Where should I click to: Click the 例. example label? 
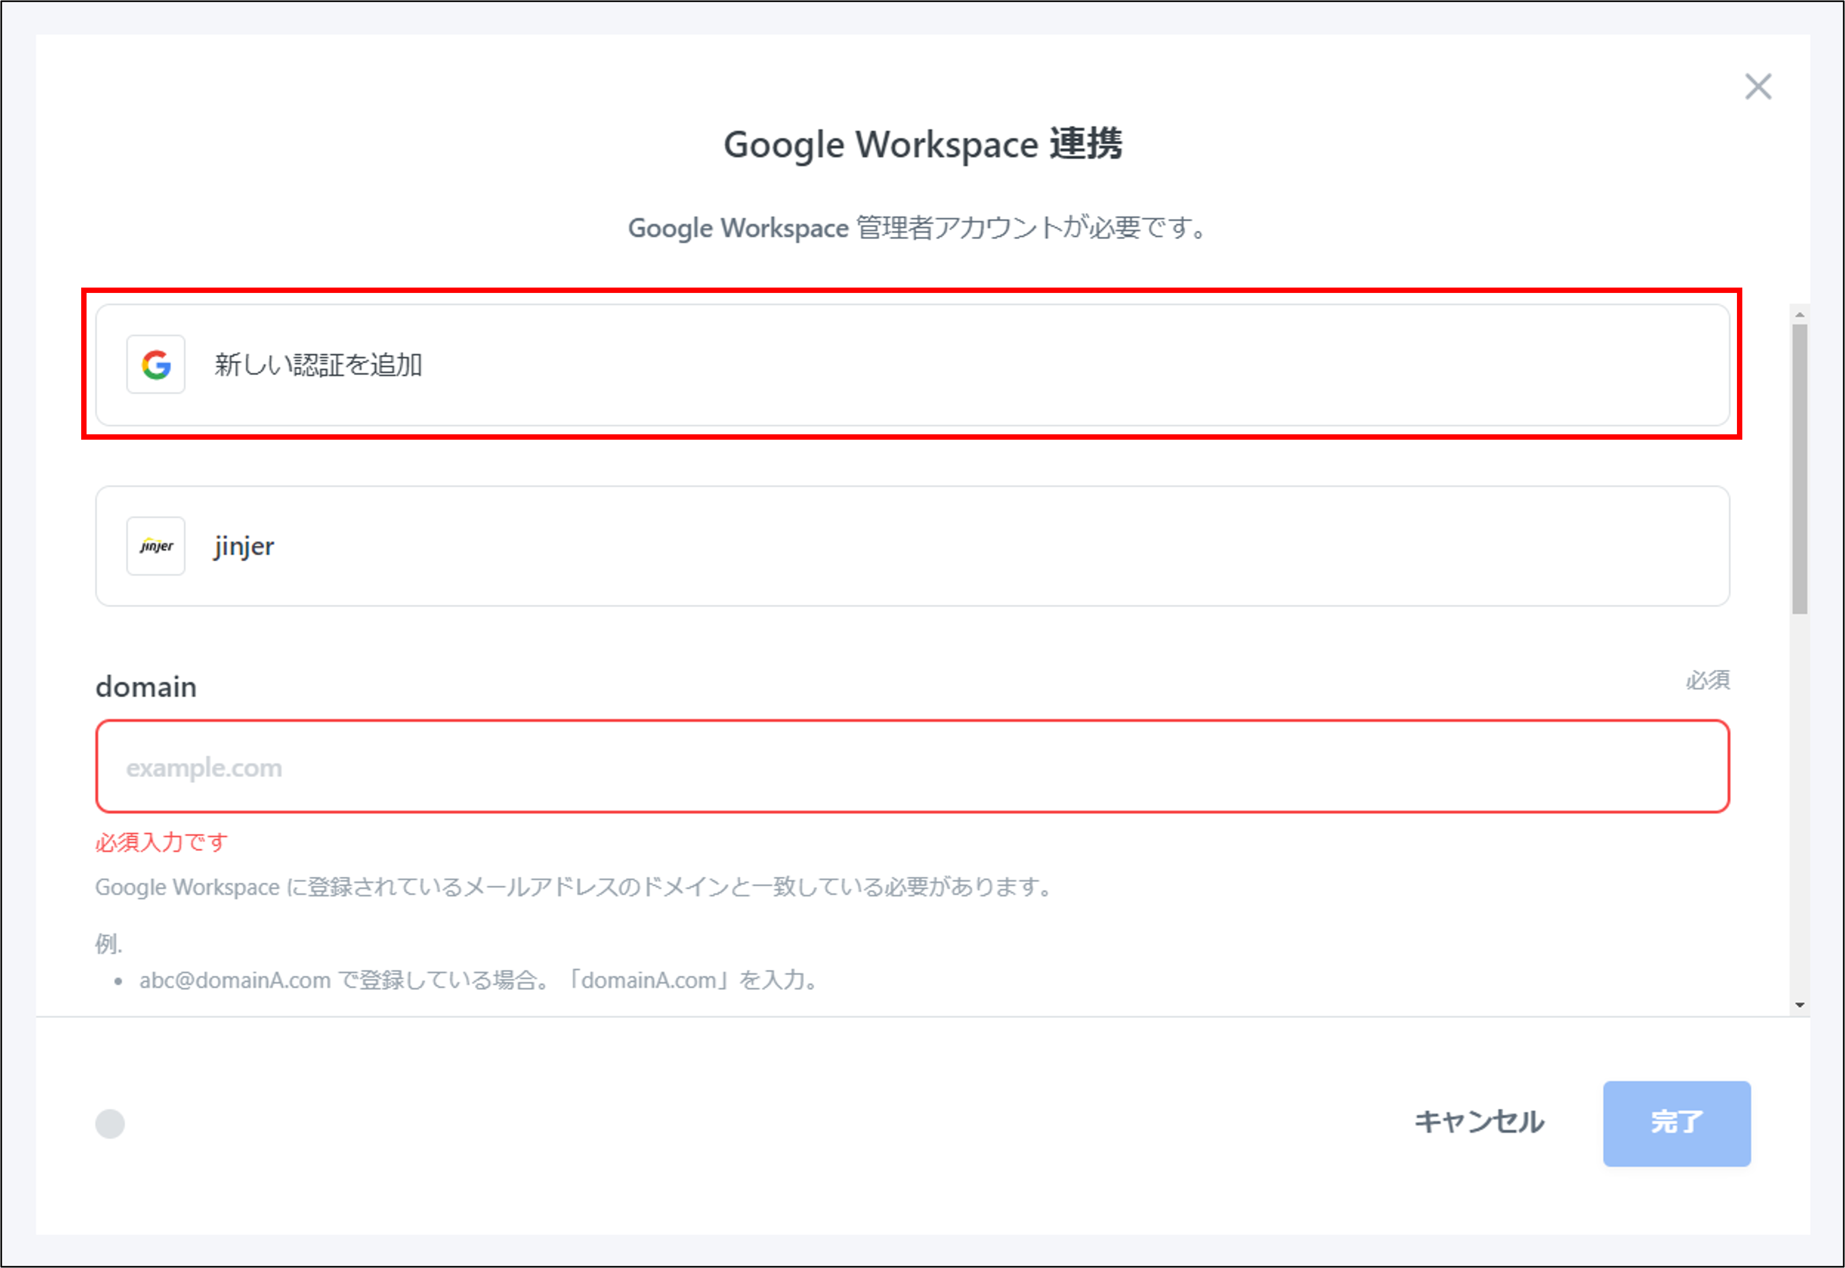(108, 944)
